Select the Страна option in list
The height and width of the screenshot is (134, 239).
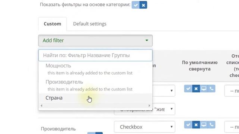tap(96, 98)
